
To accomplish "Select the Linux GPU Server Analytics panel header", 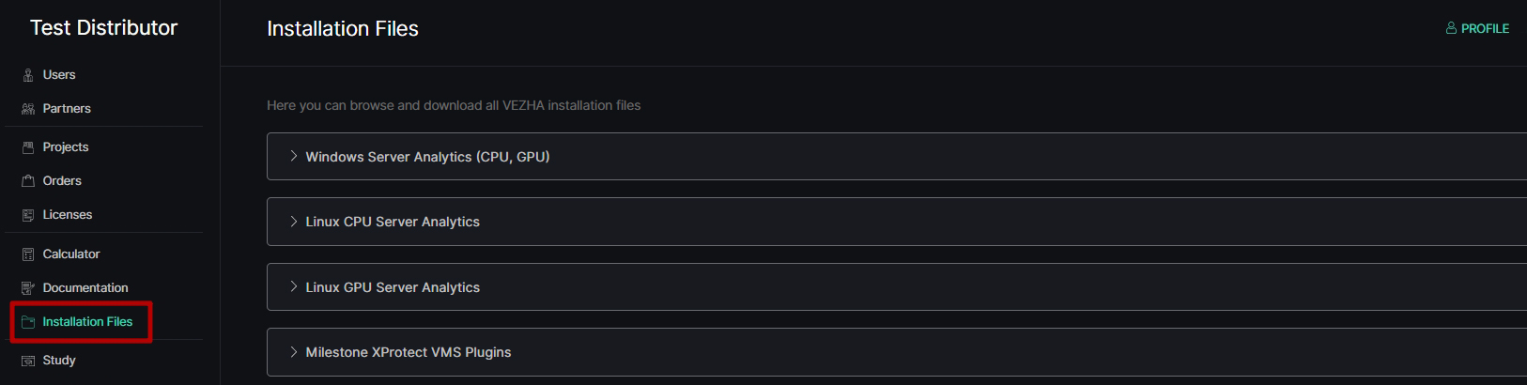I will (x=897, y=286).
